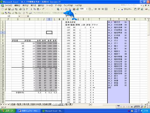Image resolution: width=150 pixels, height=113 pixels.
Task: Click the Record Macro dot icon
Action: 122,9
